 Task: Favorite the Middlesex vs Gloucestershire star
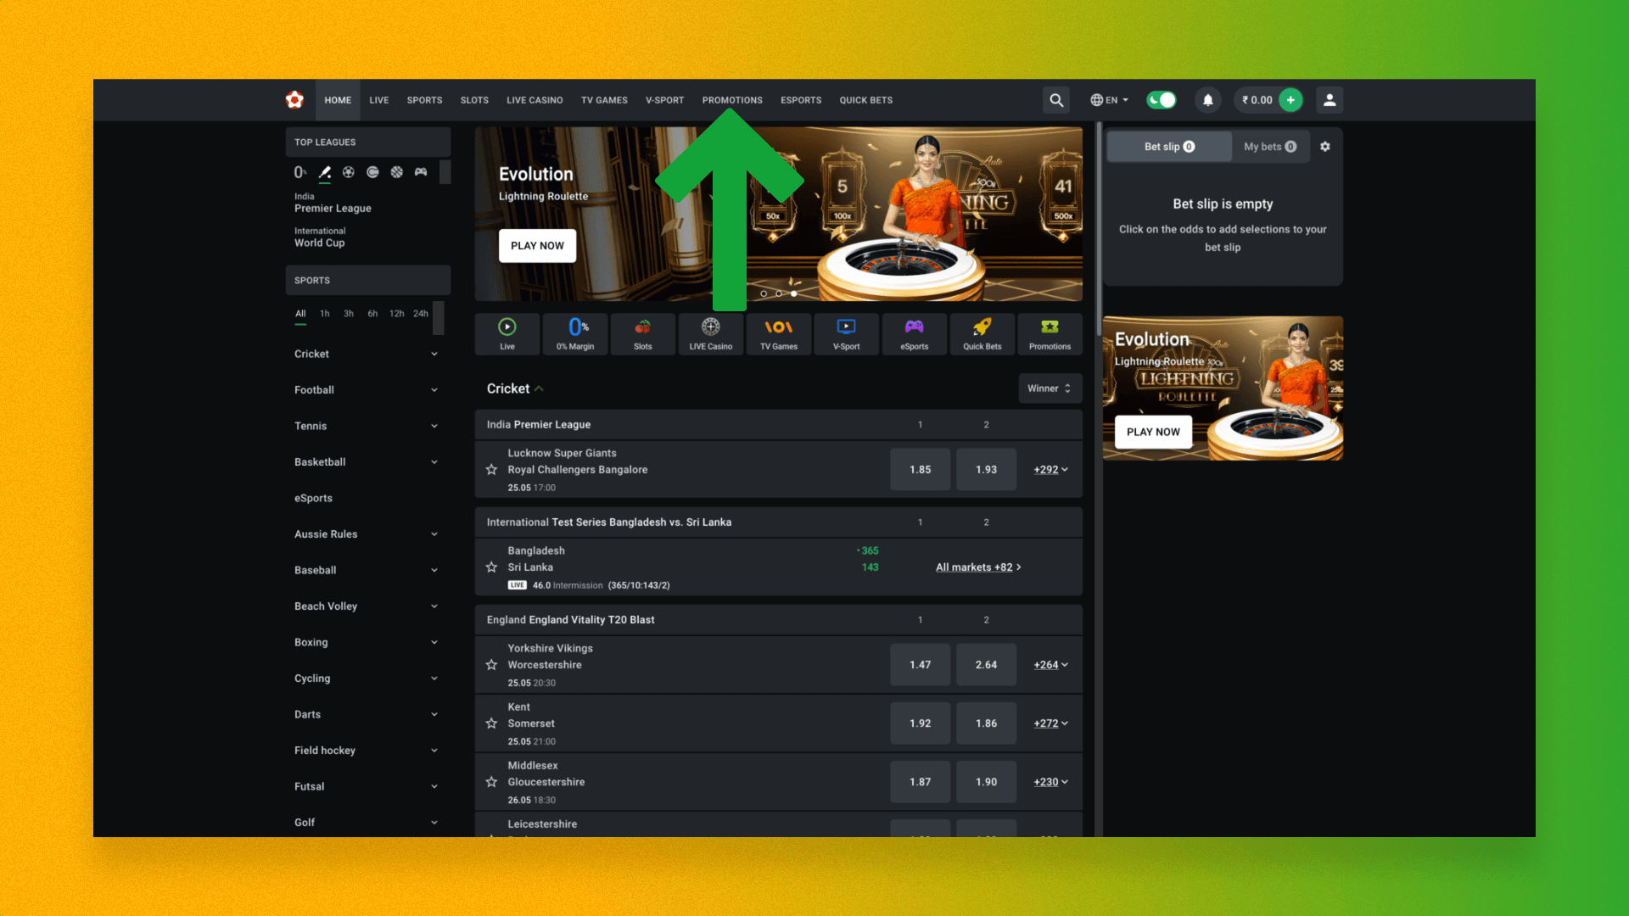coord(491,782)
